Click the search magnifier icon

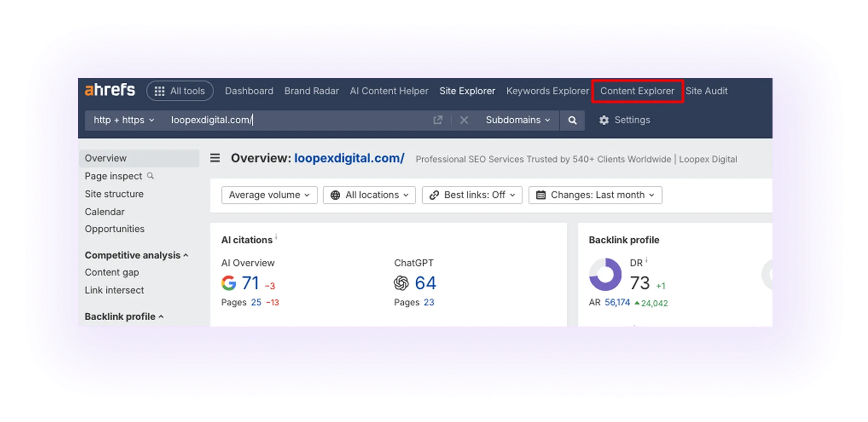pos(572,120)
